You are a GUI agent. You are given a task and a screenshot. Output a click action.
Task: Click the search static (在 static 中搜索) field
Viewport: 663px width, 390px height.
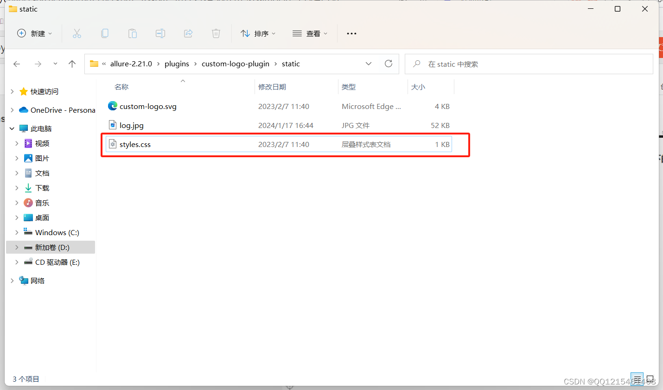529,64
